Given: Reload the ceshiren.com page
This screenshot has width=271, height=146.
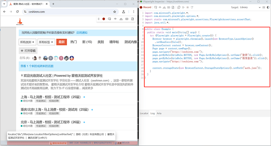Looking at the screenshot, I should point(18,12).
